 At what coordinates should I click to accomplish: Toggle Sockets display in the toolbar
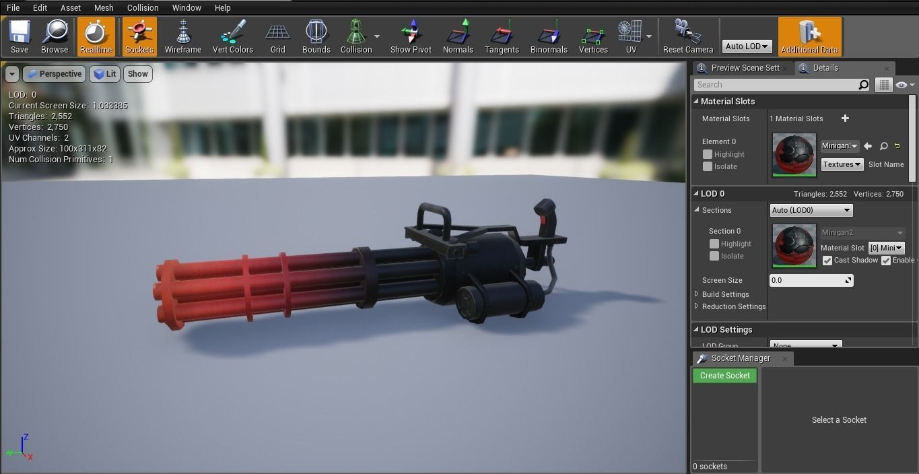[139, 36]
